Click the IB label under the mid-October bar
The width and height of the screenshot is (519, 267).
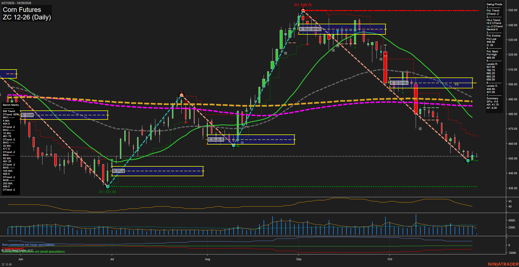click(420, 129)
